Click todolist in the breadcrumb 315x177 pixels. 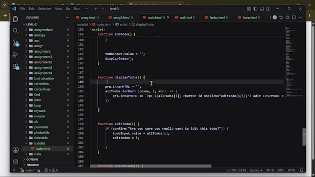pyautogui.click(x=82, y=24)
